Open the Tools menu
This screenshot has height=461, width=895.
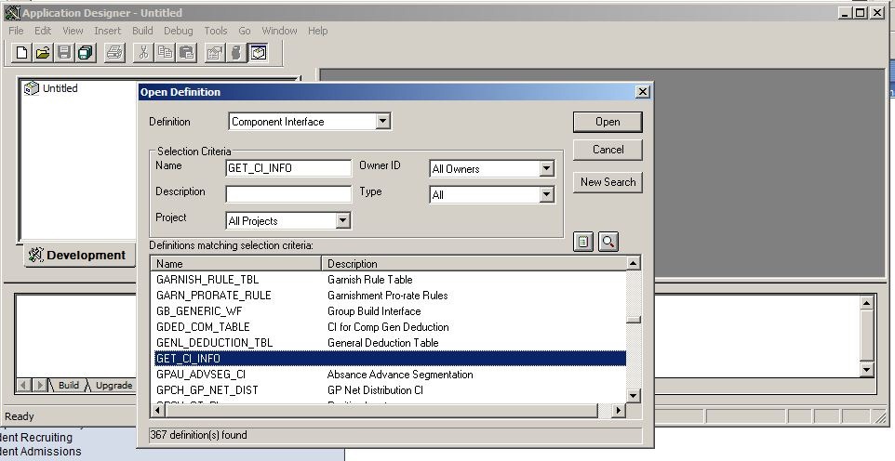[x=215, y=31]
